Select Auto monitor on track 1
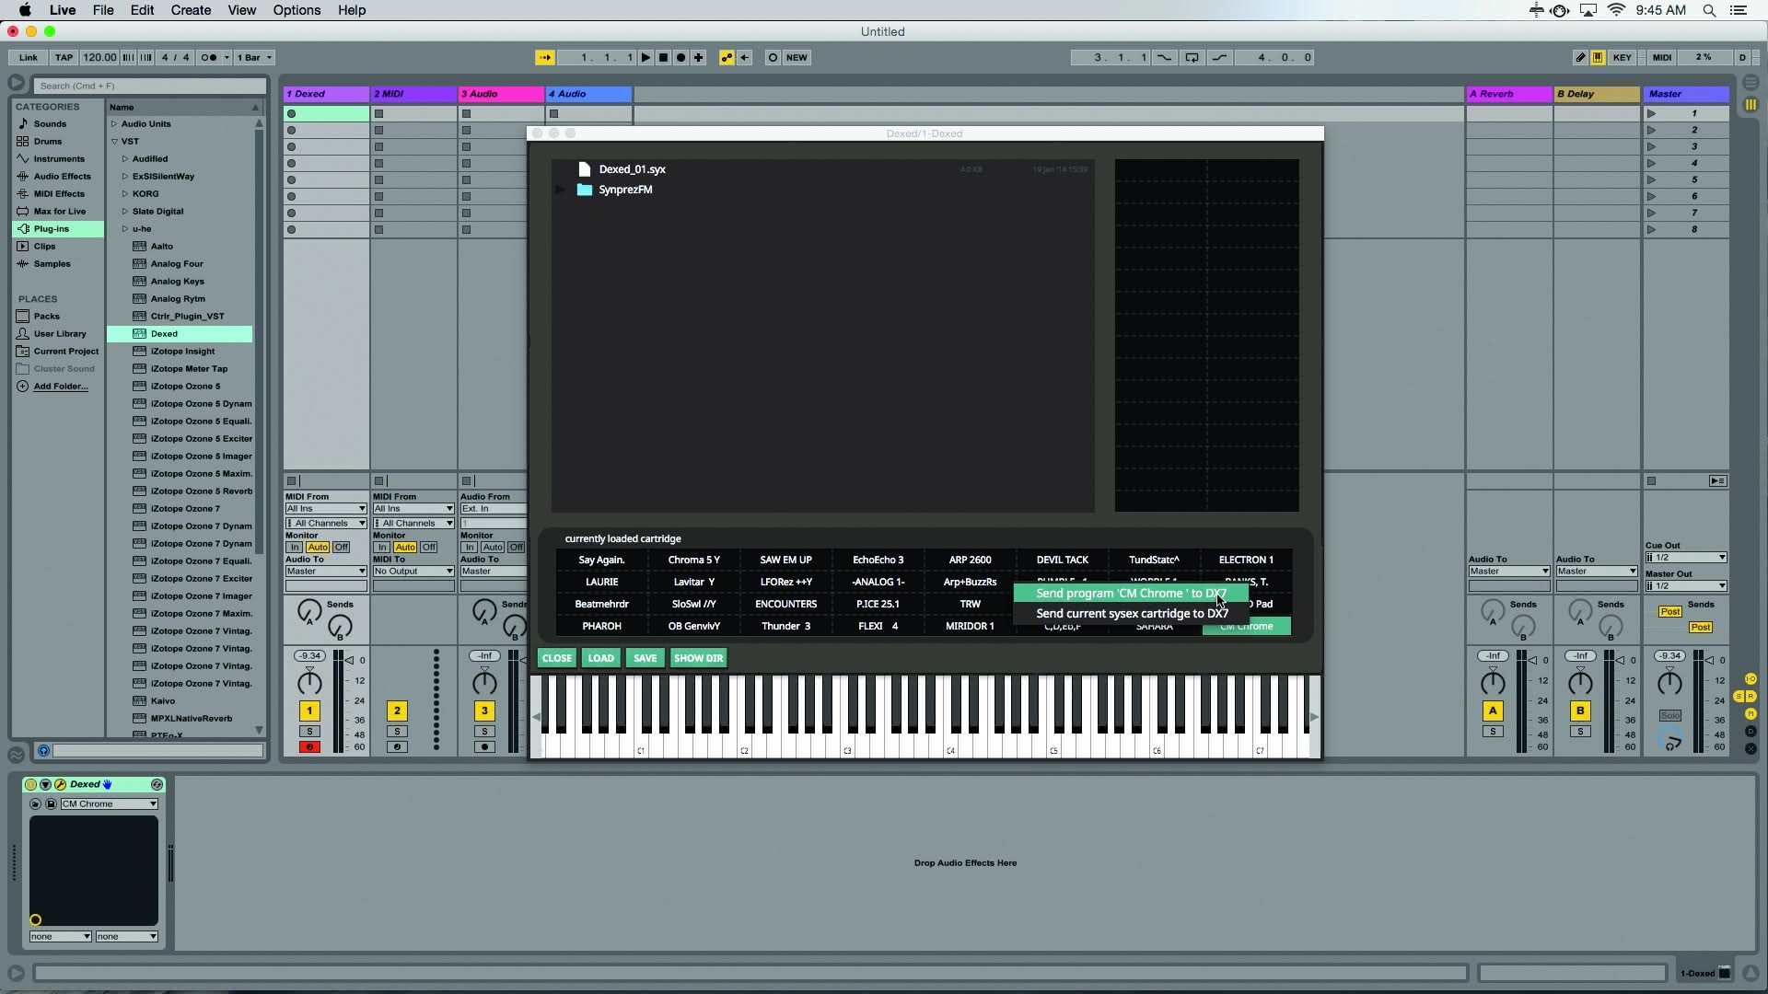 [x=318, y=547]
